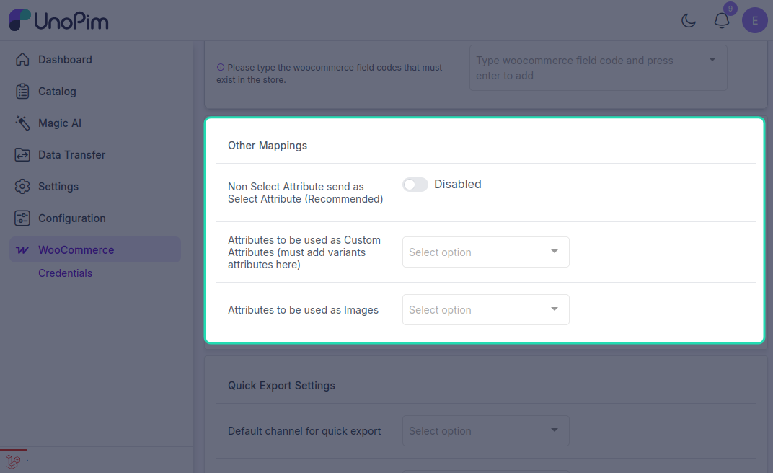Enable Non Select Attribute toggle switch

coord(415,185)
